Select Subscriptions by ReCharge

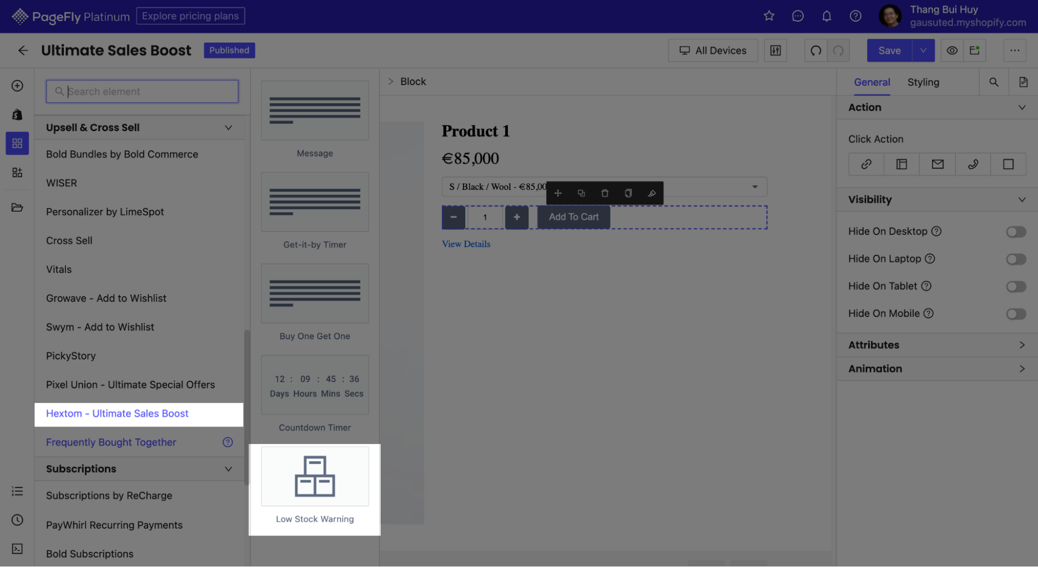pyautogui.click(x=109, y=496)
